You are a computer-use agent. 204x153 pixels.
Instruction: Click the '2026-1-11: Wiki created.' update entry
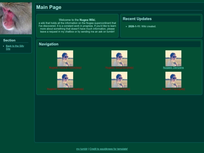(x=142, y=26)
